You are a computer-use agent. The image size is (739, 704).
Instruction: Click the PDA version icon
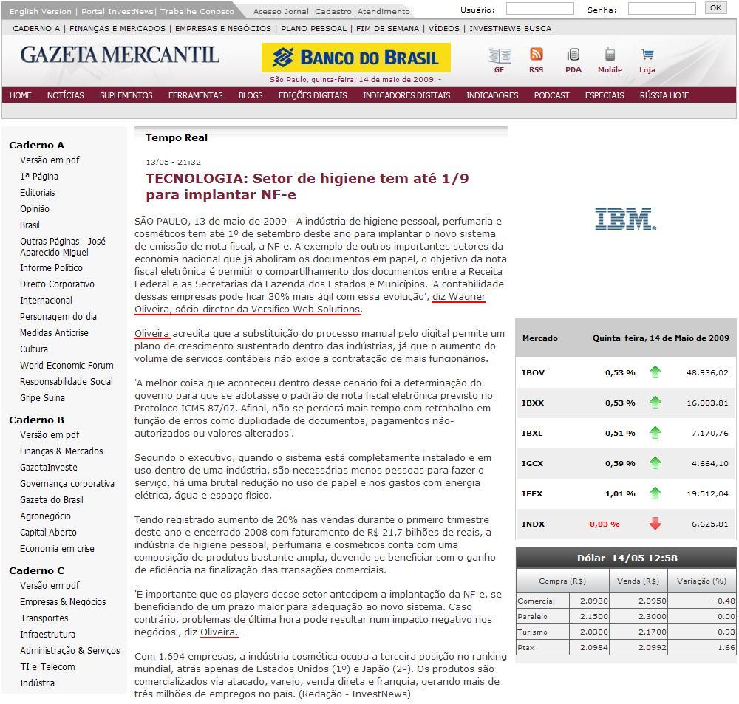(573, 55)
